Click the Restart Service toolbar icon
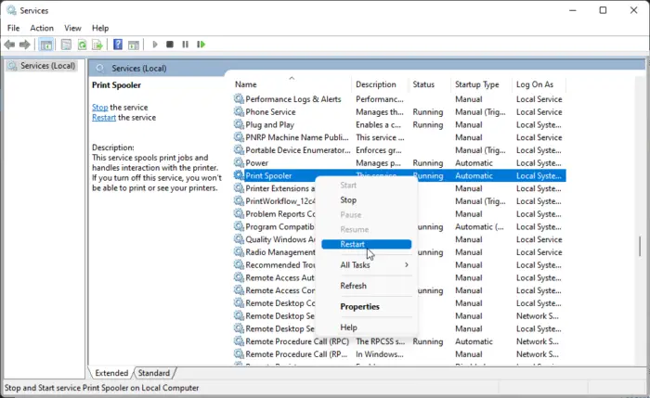Viewport: 650px width, 398px height. 201,45
